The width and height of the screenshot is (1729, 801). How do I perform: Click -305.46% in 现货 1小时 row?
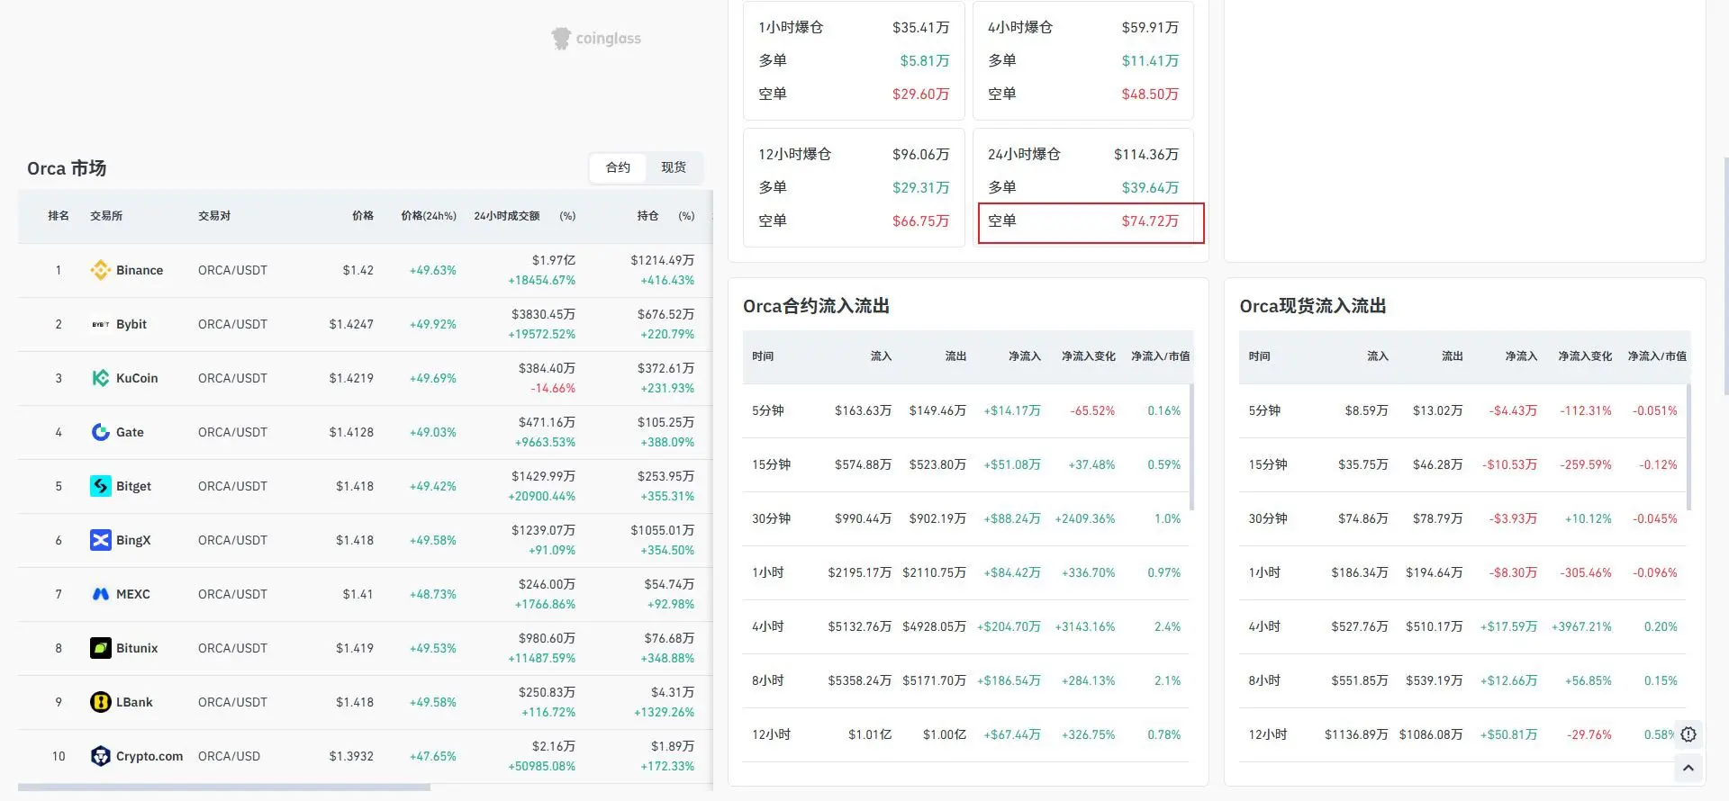point(1586,572)
